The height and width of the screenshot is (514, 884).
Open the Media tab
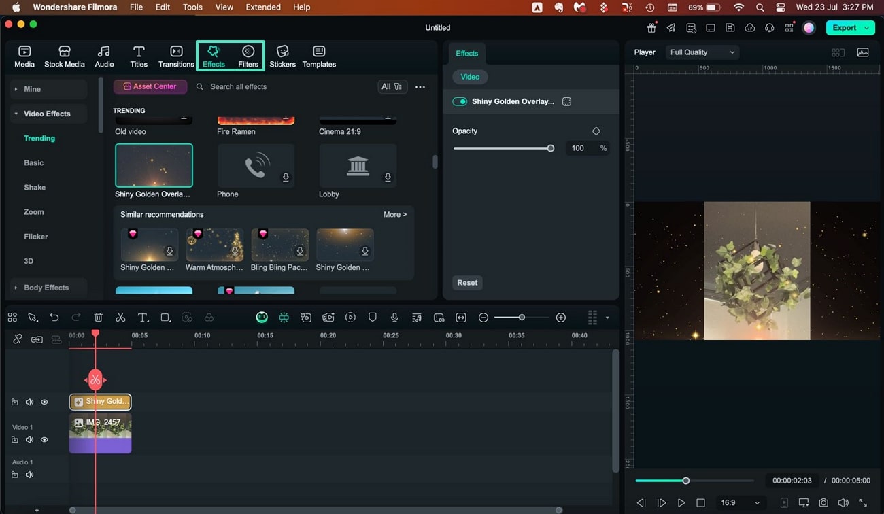click(x=24, y=56)
